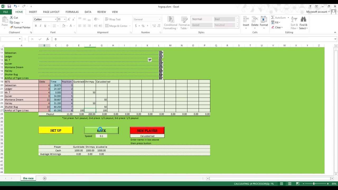Click the Speed value cell 0.1

(101, 136)
